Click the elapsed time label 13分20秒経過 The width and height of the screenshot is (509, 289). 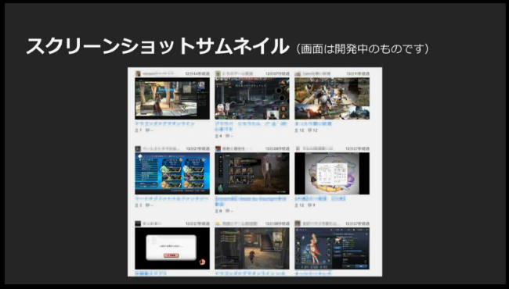click(x=277, y=148)
